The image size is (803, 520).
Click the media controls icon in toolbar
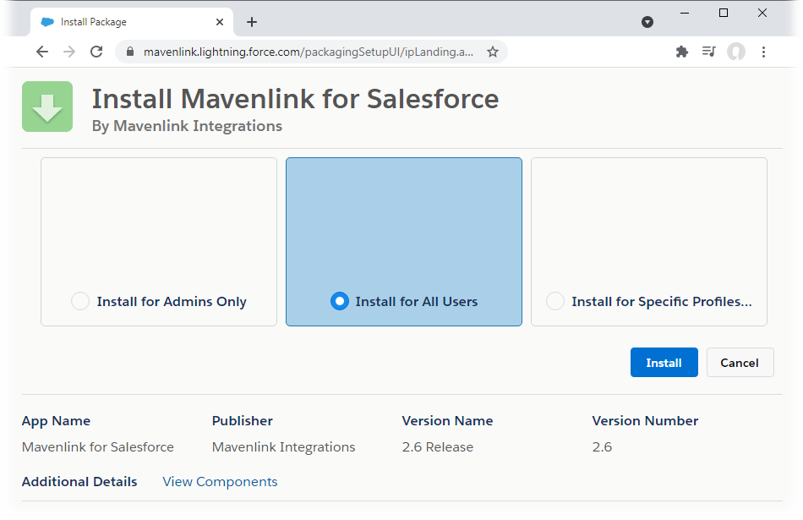tap(709, 52)
